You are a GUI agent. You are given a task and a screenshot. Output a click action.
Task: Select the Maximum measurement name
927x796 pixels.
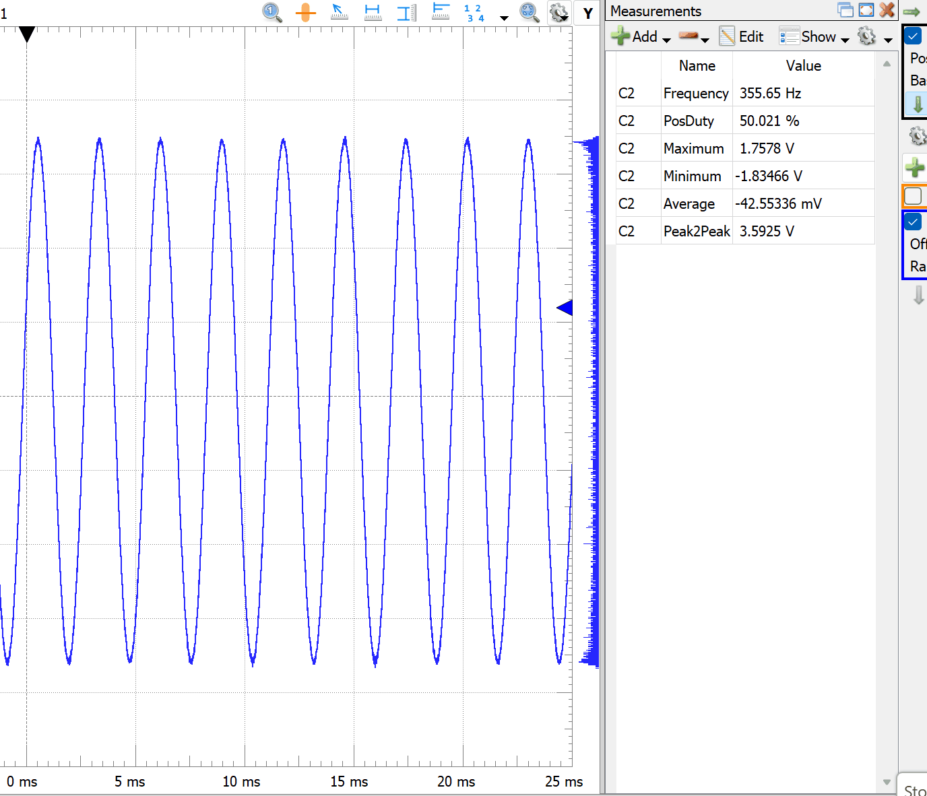click(x=693, y=148)
